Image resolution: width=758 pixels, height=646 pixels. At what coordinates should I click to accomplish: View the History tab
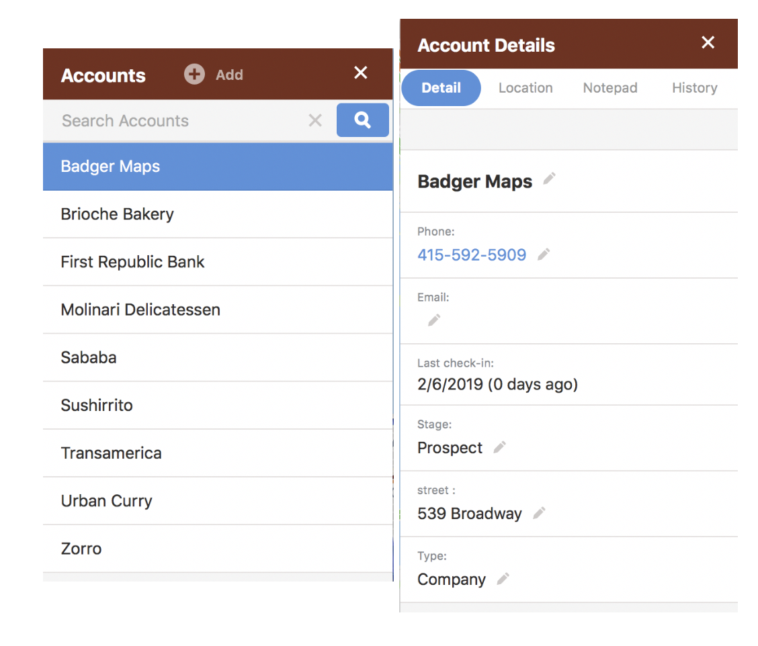tap(695, 88)
